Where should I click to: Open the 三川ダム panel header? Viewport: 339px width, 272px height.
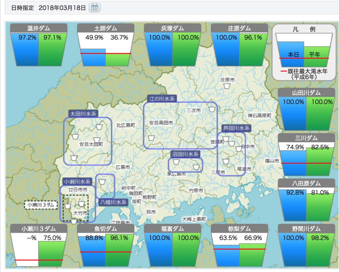click(306, 138)
